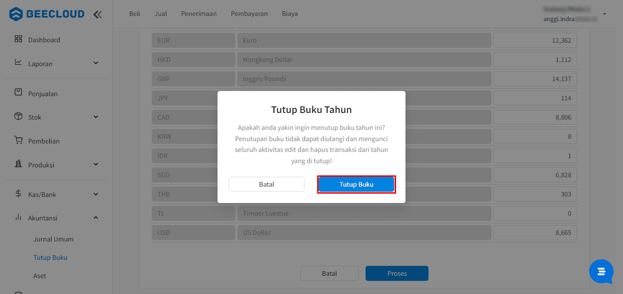This screenshot has width=623, height=294.
Task: Collapse the Akuntansi section chevron
Action: 96,218
